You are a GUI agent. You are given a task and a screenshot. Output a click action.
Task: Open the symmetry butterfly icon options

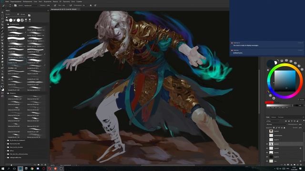coord(95,5)
